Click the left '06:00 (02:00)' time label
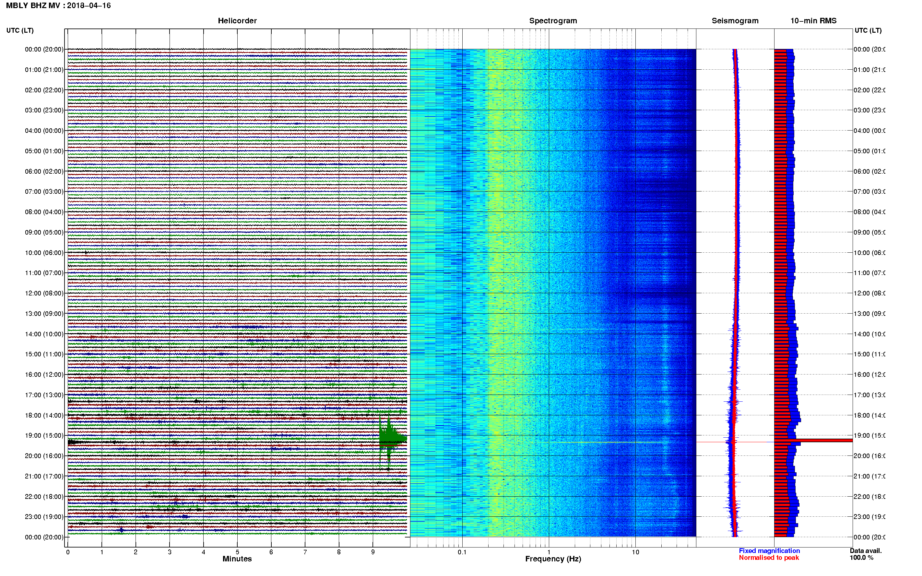Image resolution: width=922 pixels, height=576 pixels. [44, 171]
